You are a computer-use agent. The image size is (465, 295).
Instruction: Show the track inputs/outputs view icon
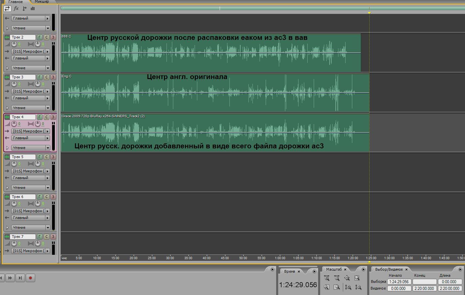[x=7, y=8]
